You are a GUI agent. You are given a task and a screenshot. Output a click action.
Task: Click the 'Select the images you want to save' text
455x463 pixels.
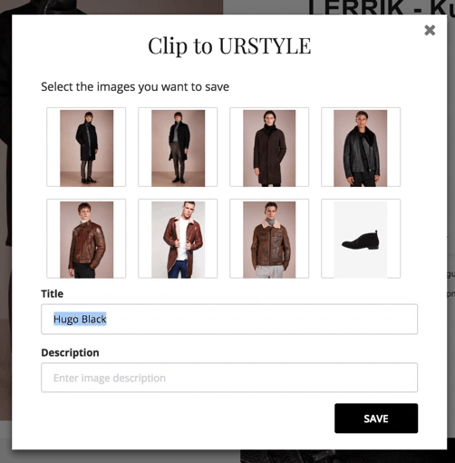(x=135, y=87)
